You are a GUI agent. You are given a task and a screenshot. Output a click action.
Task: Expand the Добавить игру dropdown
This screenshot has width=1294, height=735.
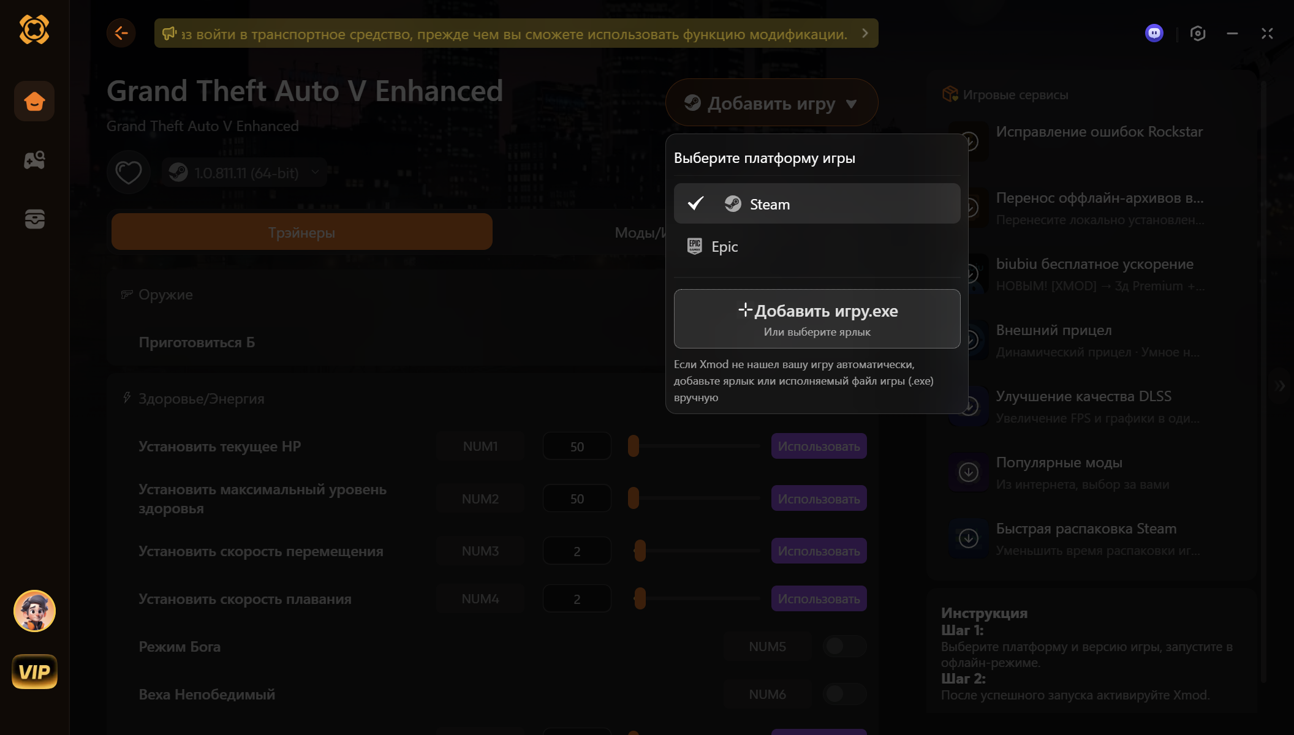click(771, 103)
